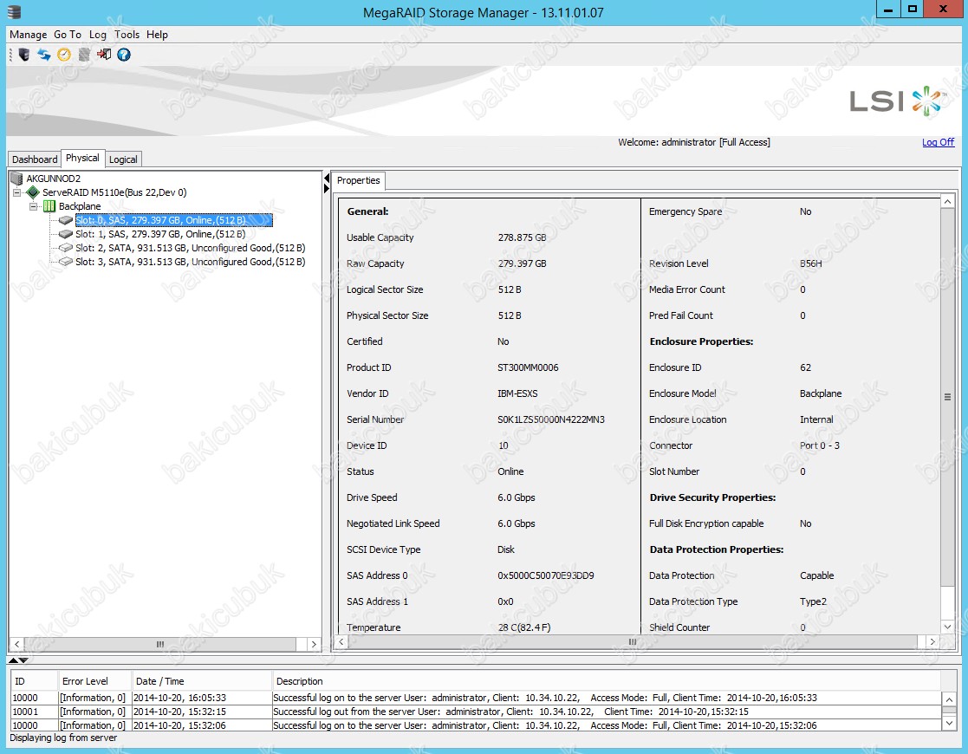Click the Properties panel scroll-left arrow
This screenshot has height=754, width=968.
(x=341, y=641)
